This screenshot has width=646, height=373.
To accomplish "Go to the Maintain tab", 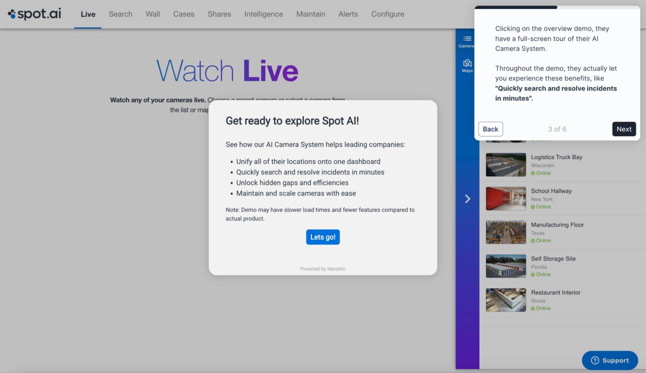I will pos(310,14).
